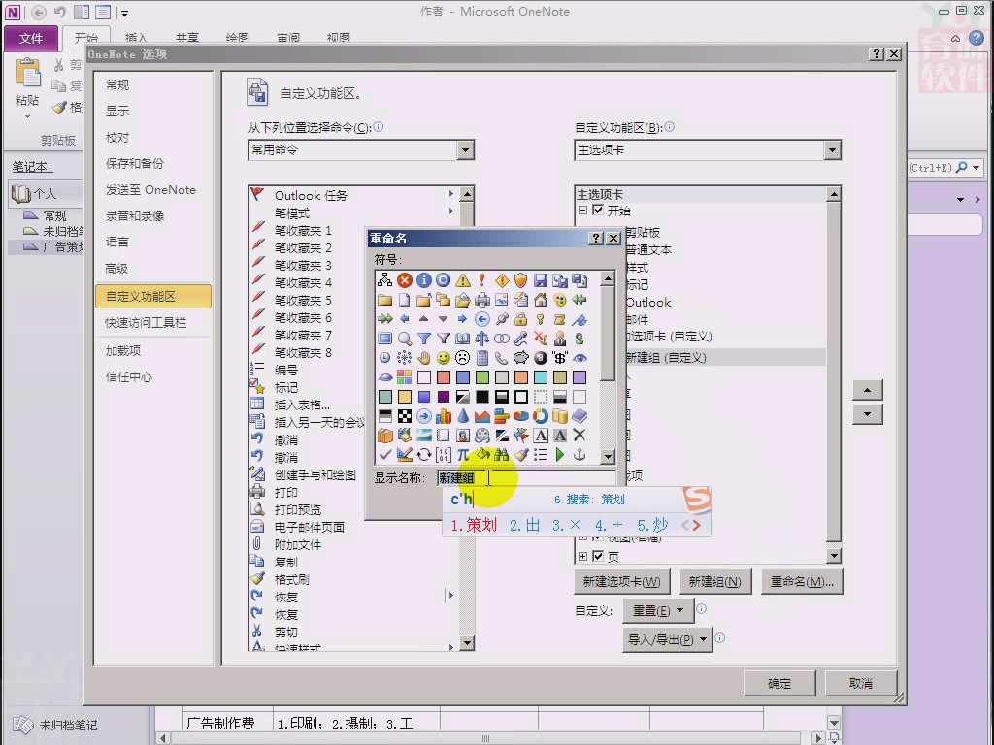Viewport: 994px width, 745px height.
Task: Select the green color square symbol
Action: 481,377
